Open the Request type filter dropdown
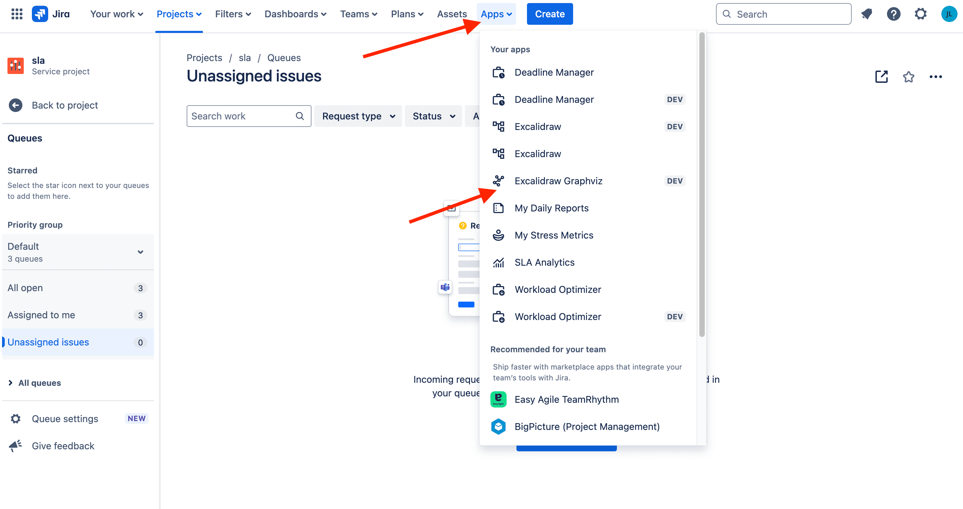The image size is (963, 509). [x=358, y=116]
